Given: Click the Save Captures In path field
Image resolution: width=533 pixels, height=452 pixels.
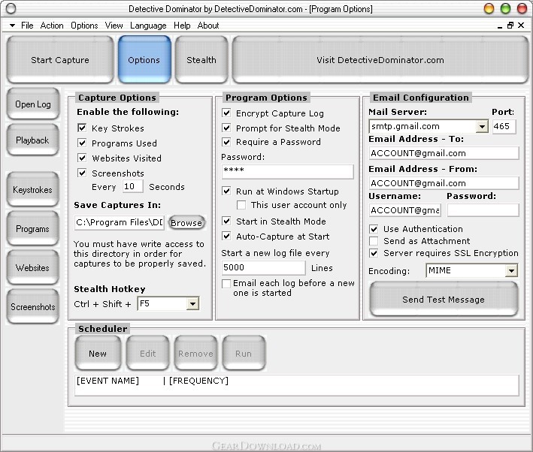Looking at the screenshot, I should (x=120, y=222).
